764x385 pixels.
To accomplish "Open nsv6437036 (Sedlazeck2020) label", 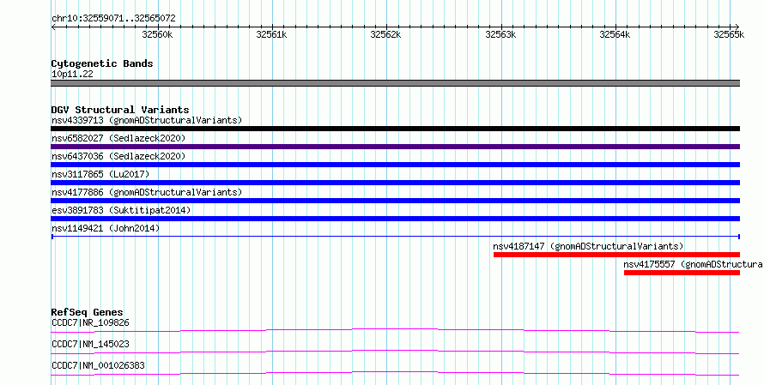I will point(118,156).
